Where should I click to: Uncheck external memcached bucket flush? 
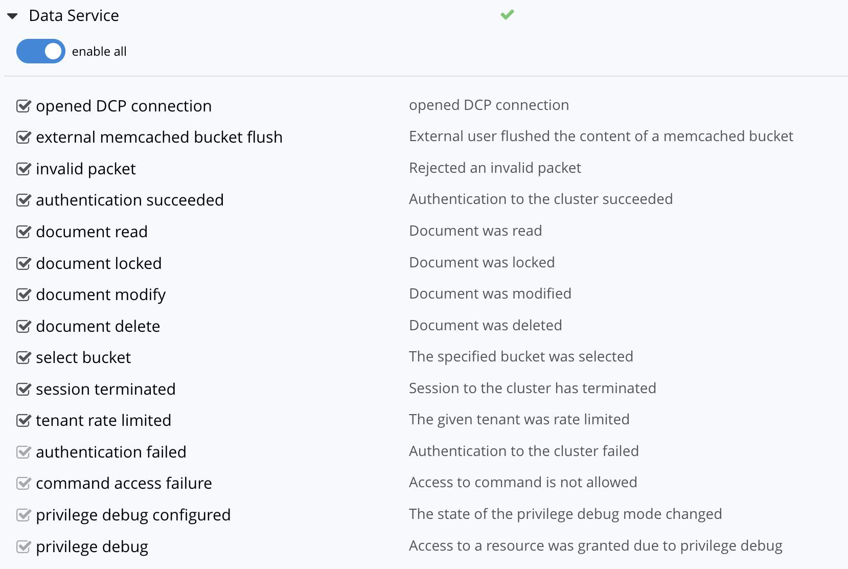tap(24, 137)
